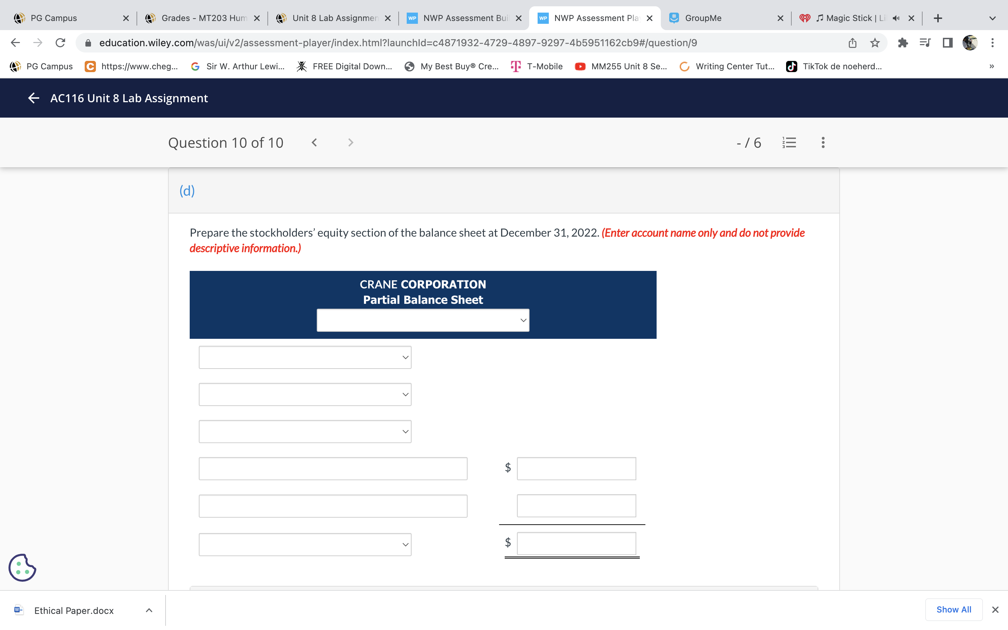The height and width of the screenshot is (630, 1008).
Task: Open the cookie preferences icon
Action: [22, 567]
